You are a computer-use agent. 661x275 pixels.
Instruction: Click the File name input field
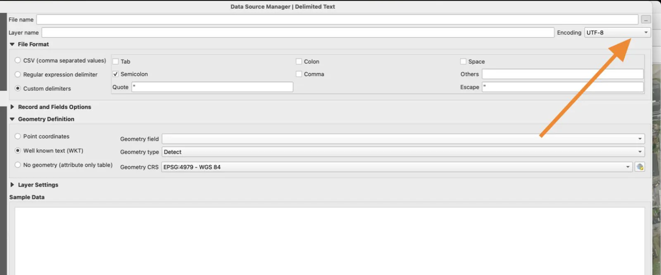tap(337, 19)
